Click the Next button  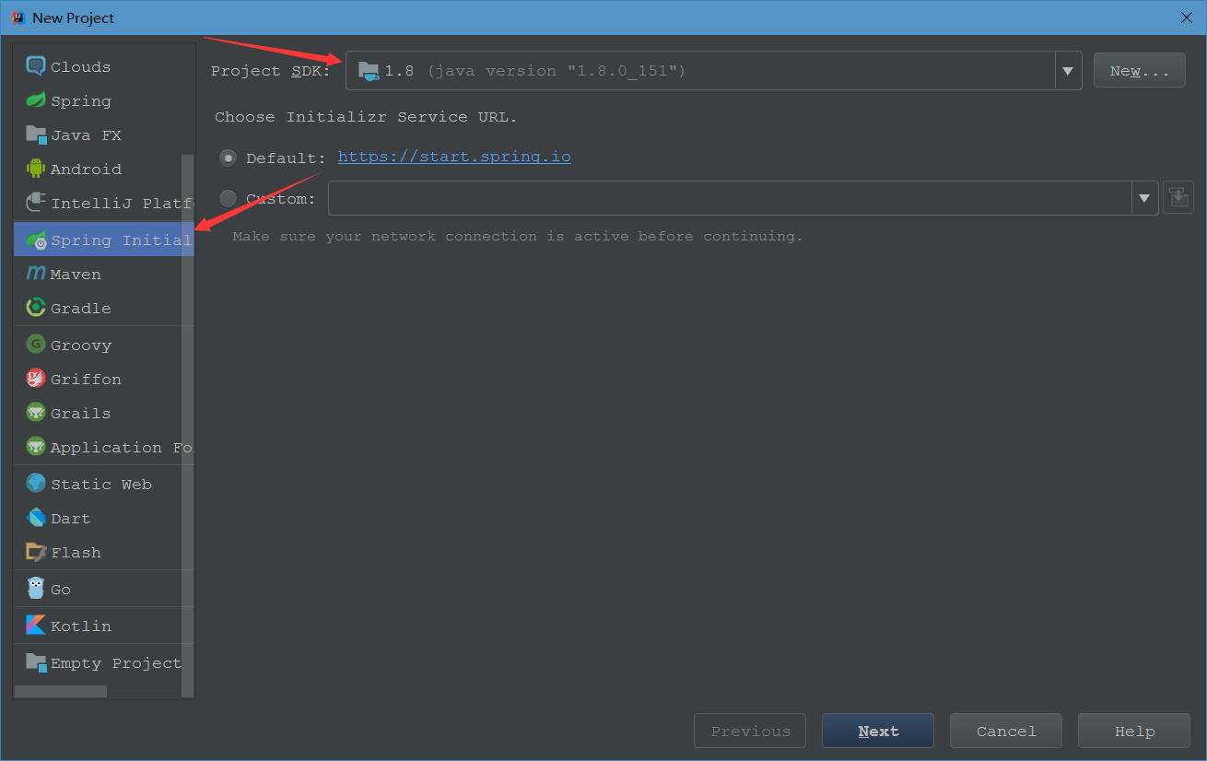pos(878,731)
